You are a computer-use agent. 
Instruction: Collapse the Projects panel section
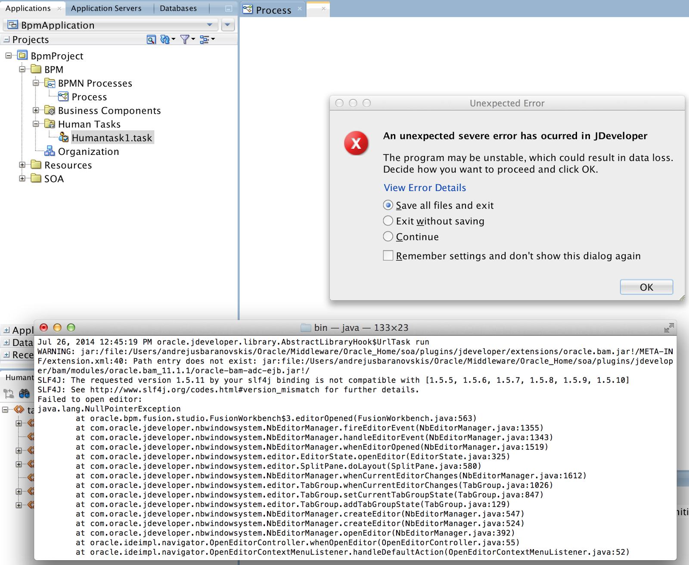coord(6,40)
